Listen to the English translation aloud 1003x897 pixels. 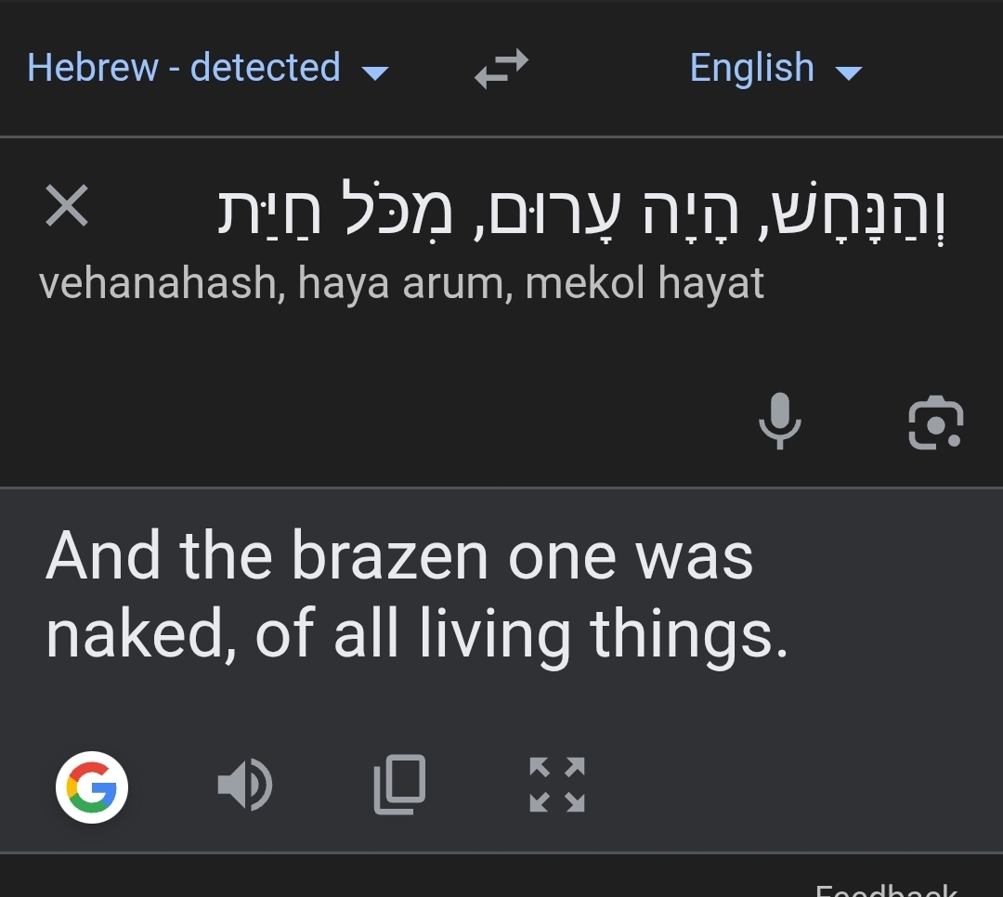click(x=244, y=786)
